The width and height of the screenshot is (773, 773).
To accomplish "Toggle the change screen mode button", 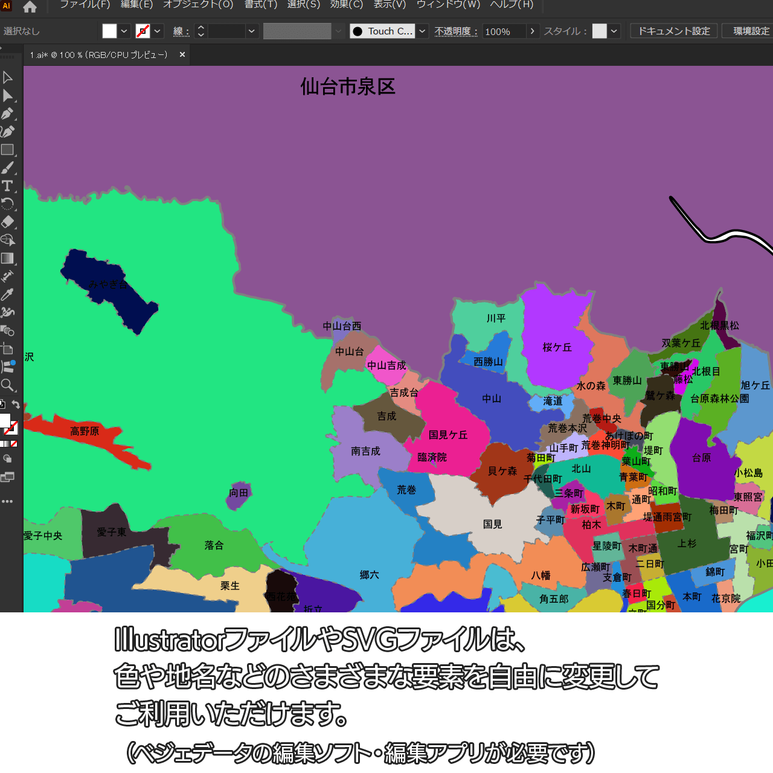I will point(8,478).
